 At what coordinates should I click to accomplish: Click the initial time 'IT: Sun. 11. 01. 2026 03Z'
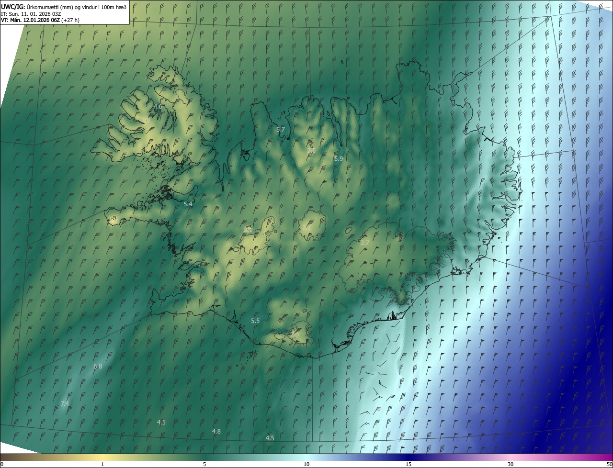point(31,13)
